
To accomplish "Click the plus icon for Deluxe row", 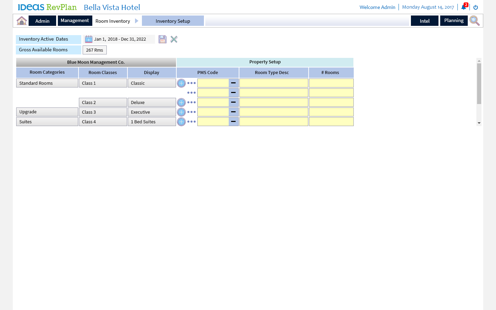I will [x=181, y=102].
